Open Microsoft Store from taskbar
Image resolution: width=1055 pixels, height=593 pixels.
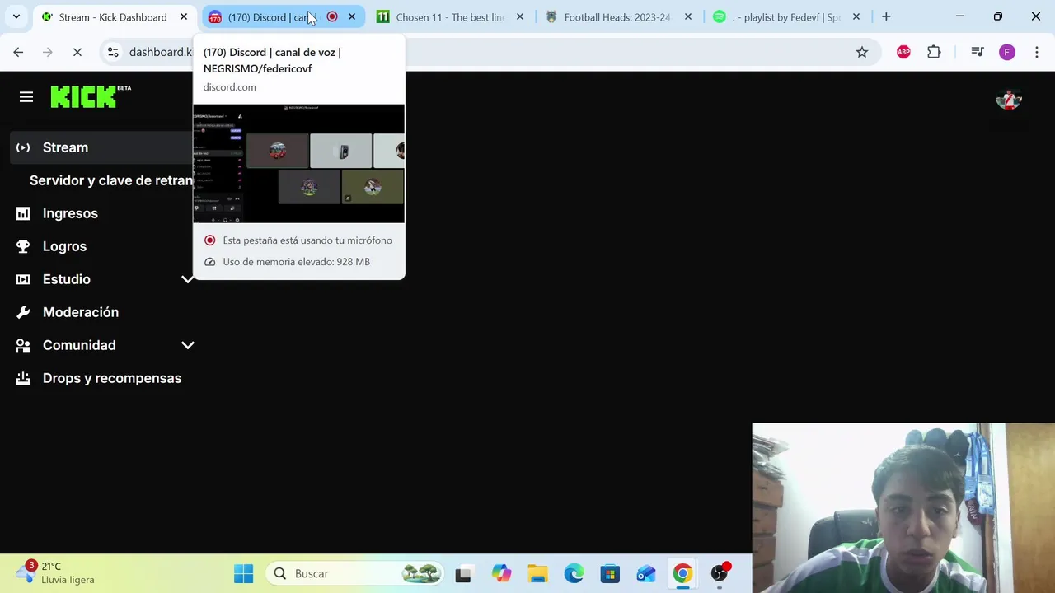pos(610,573)
